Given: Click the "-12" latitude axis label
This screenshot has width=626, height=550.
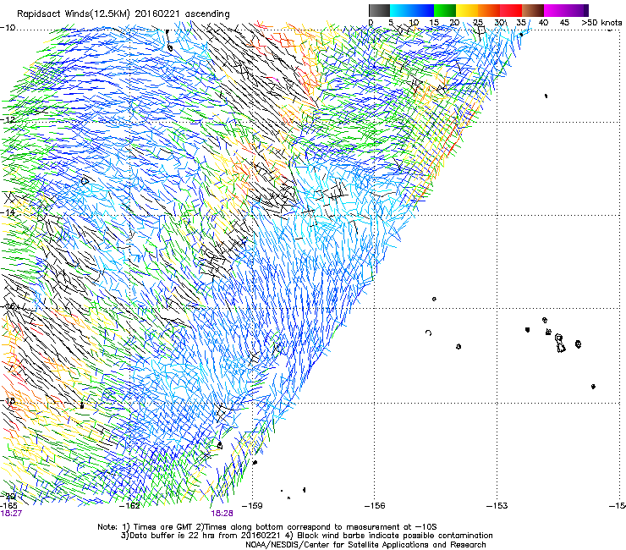Looking at the screenshot, I should pos(8,120).
